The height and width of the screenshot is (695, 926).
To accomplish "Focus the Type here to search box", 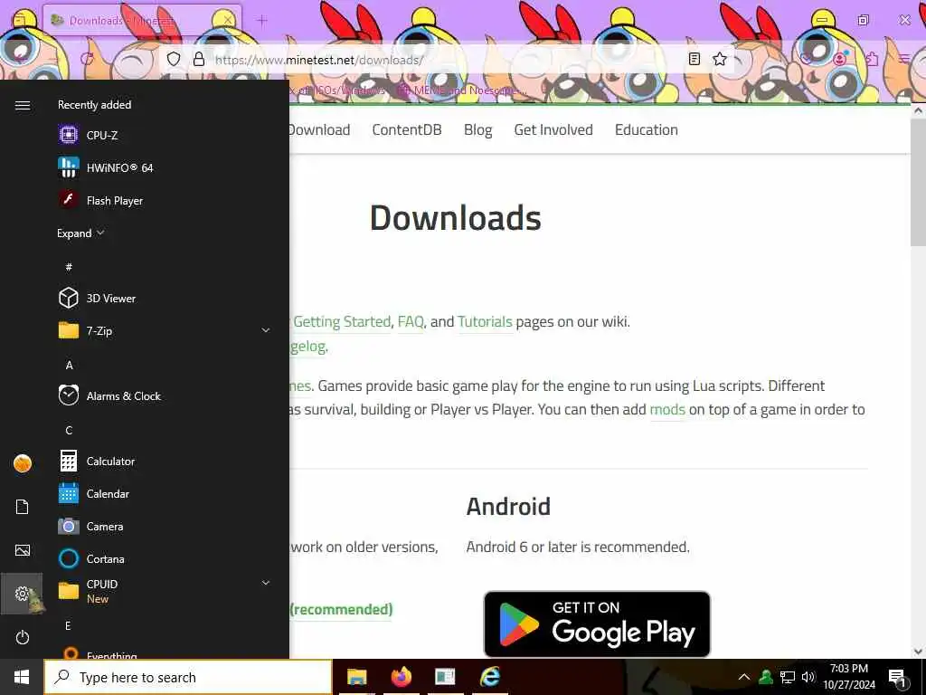I will point(188,677).
